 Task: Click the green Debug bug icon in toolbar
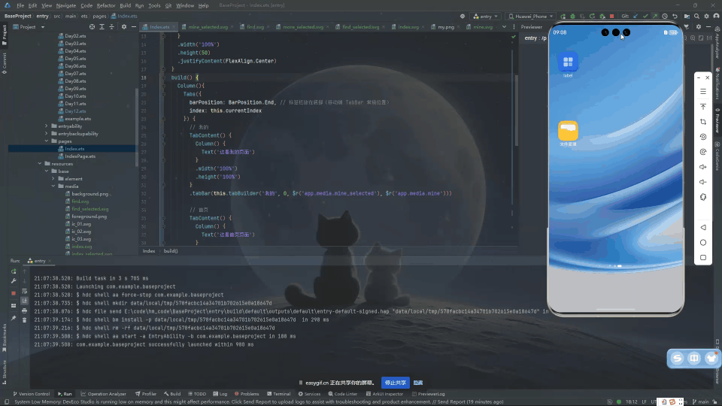click(573, 16)
